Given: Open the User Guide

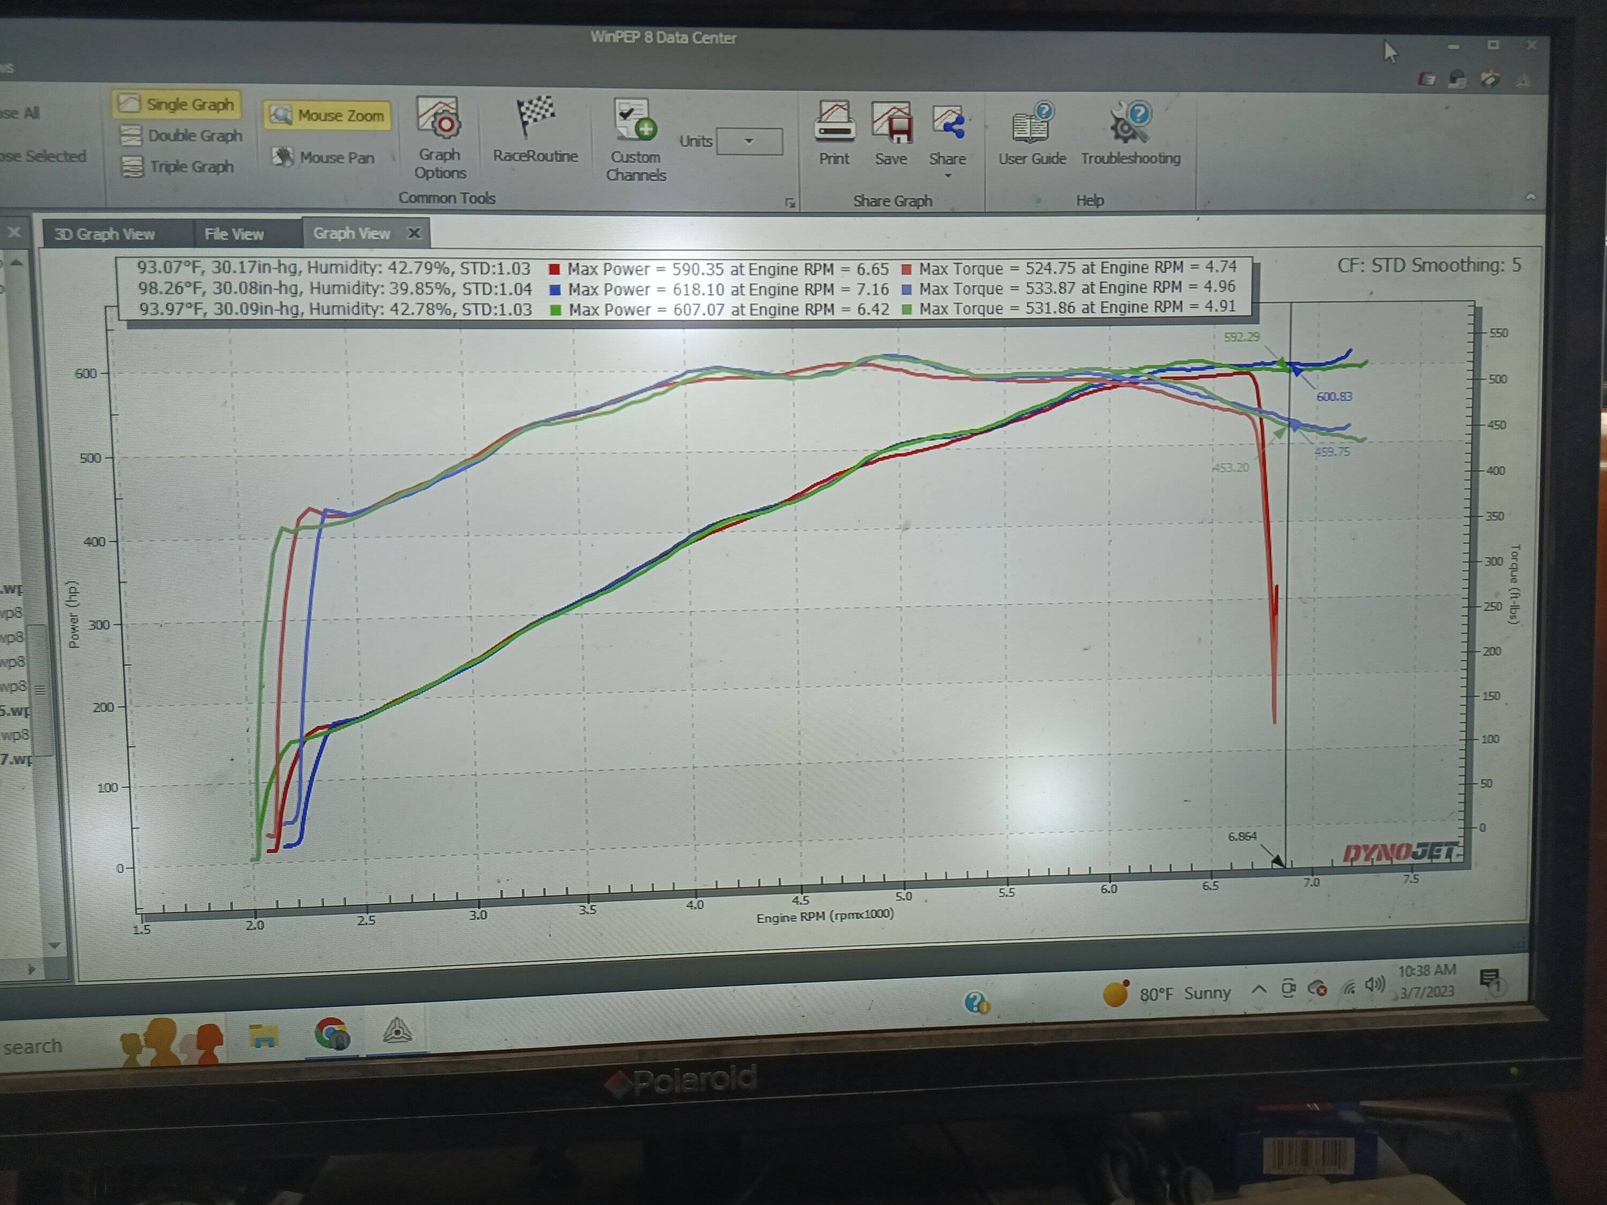Looking at the screenshot, I should [1032, 134].
